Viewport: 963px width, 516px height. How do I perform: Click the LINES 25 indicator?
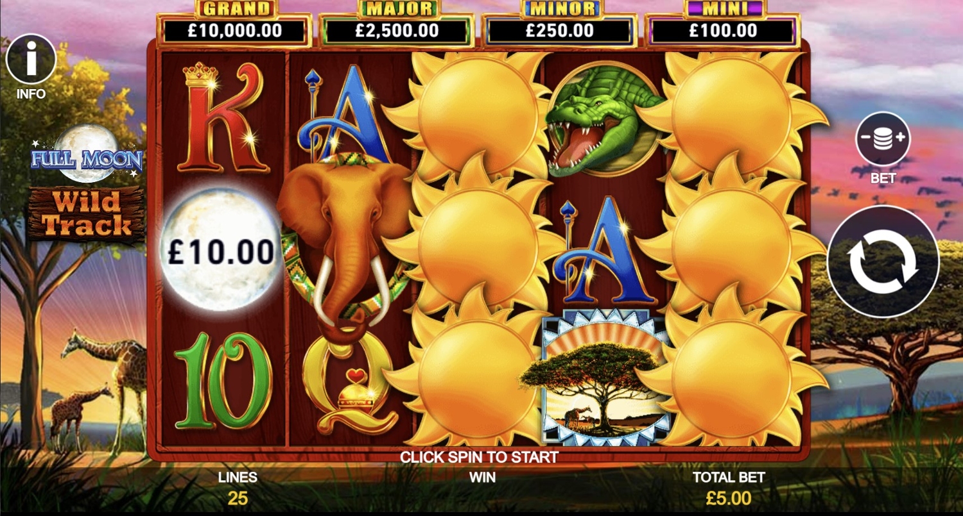click(x=238, y=488)
